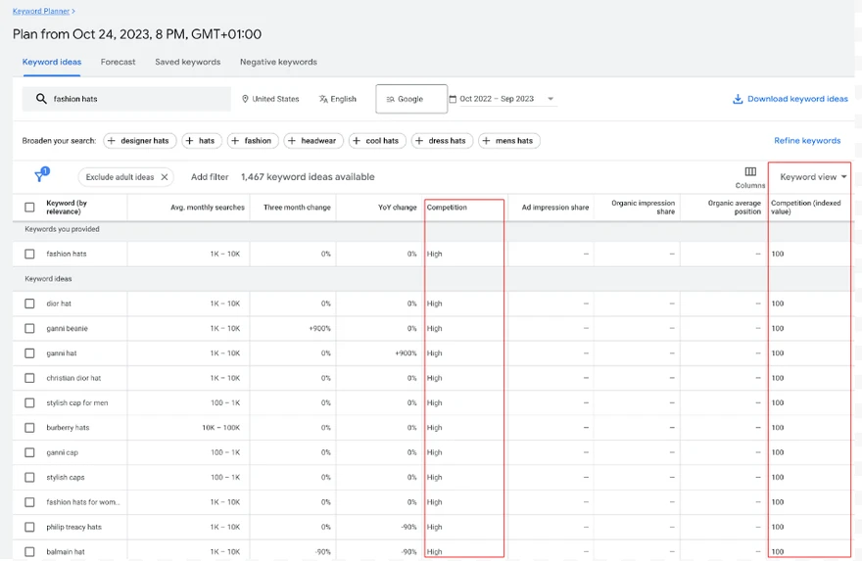The width and height of the screenshot is (862, 561).
Task: Click the language icon next to English
Action: (323, 99)
